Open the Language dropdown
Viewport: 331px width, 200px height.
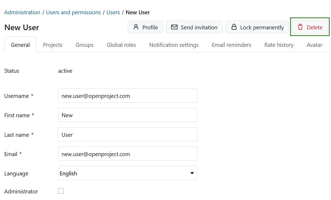pyautogui.click(x=127, y=173)
